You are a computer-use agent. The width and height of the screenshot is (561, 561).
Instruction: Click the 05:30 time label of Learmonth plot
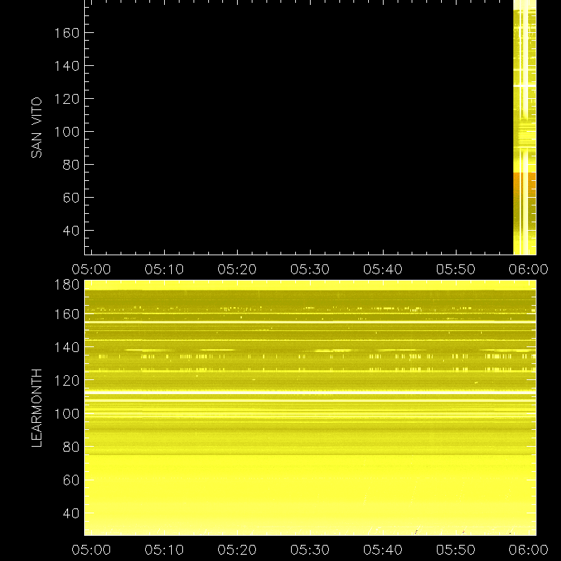click(x=310, y=550)
